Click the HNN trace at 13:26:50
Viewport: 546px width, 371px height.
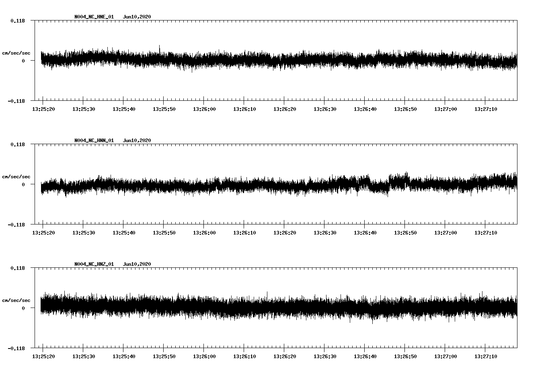point(405,182)
